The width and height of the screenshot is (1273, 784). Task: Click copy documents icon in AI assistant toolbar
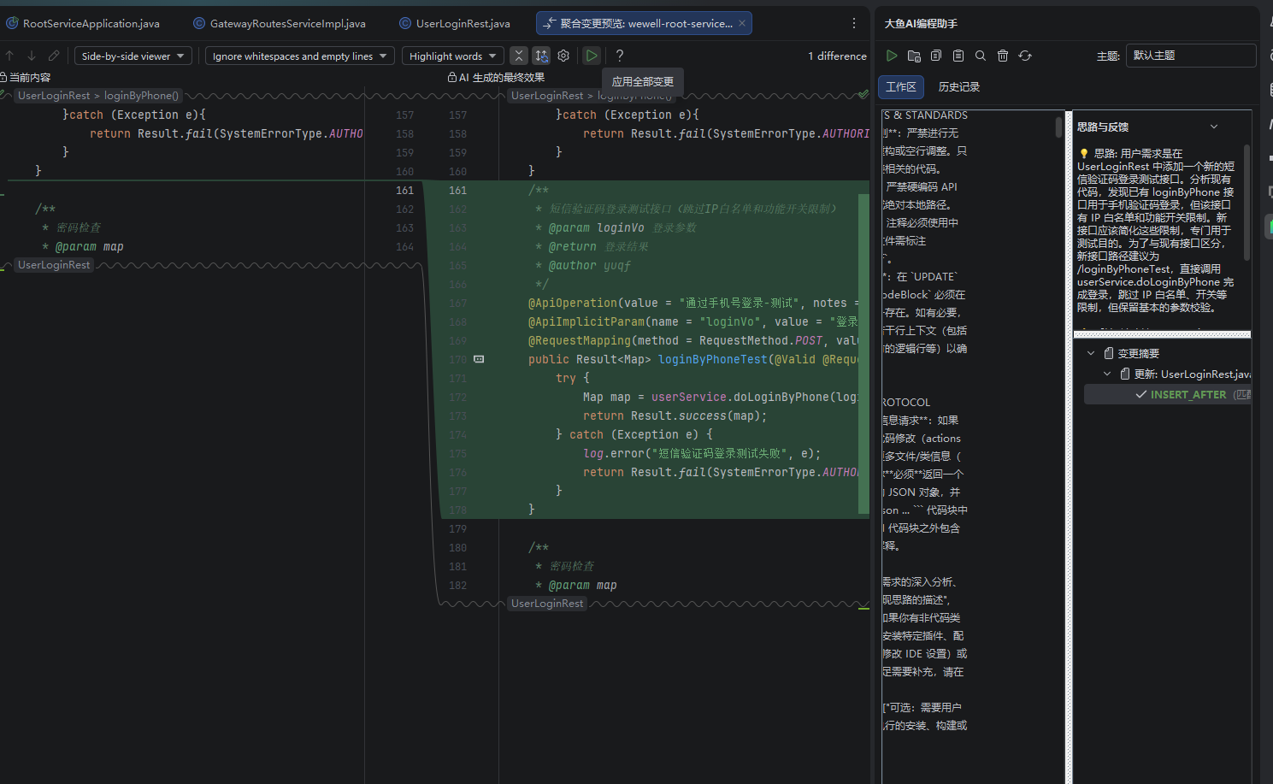[936, 56]
